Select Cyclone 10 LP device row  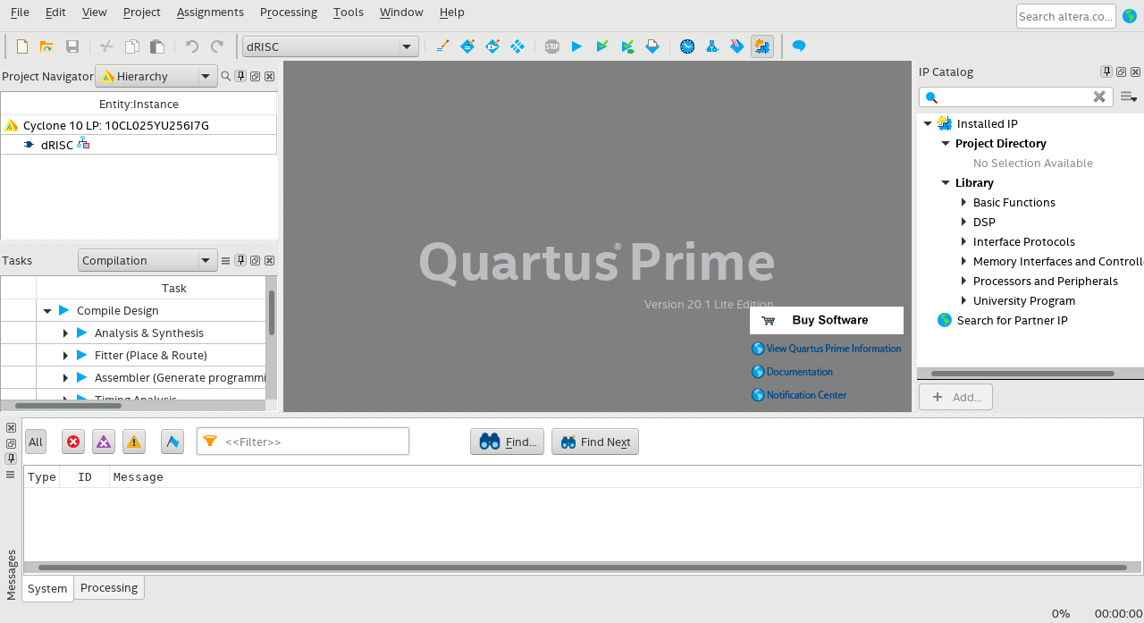click(x=139, y=125)
